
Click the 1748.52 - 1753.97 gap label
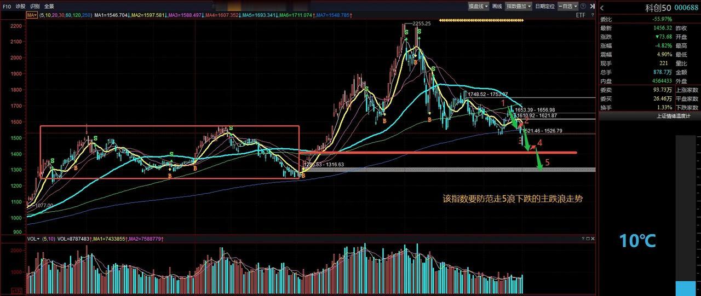coord(487,95)
